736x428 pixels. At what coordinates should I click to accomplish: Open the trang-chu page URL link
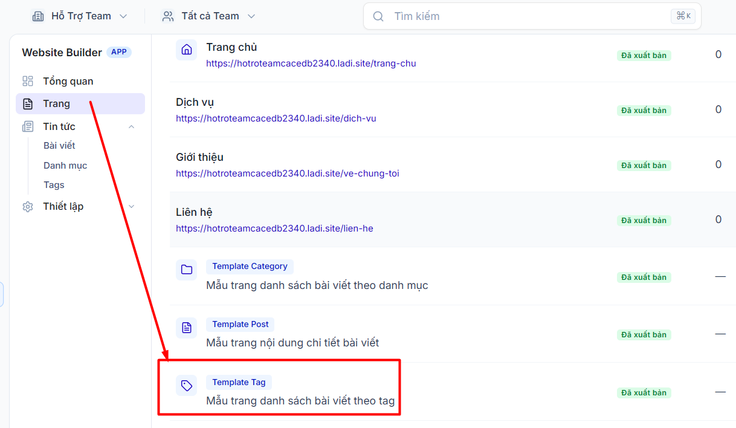[x=311, y=63]
